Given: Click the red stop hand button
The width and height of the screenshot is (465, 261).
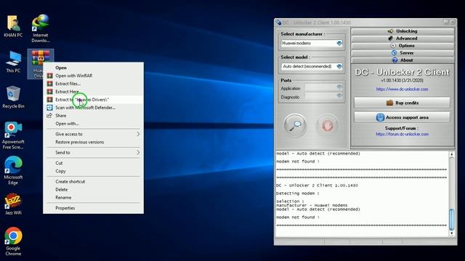Looking at the screenshot, I should [328, 125].
